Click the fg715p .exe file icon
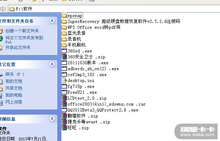Viewport: 220px width, 141px height. 64,86
